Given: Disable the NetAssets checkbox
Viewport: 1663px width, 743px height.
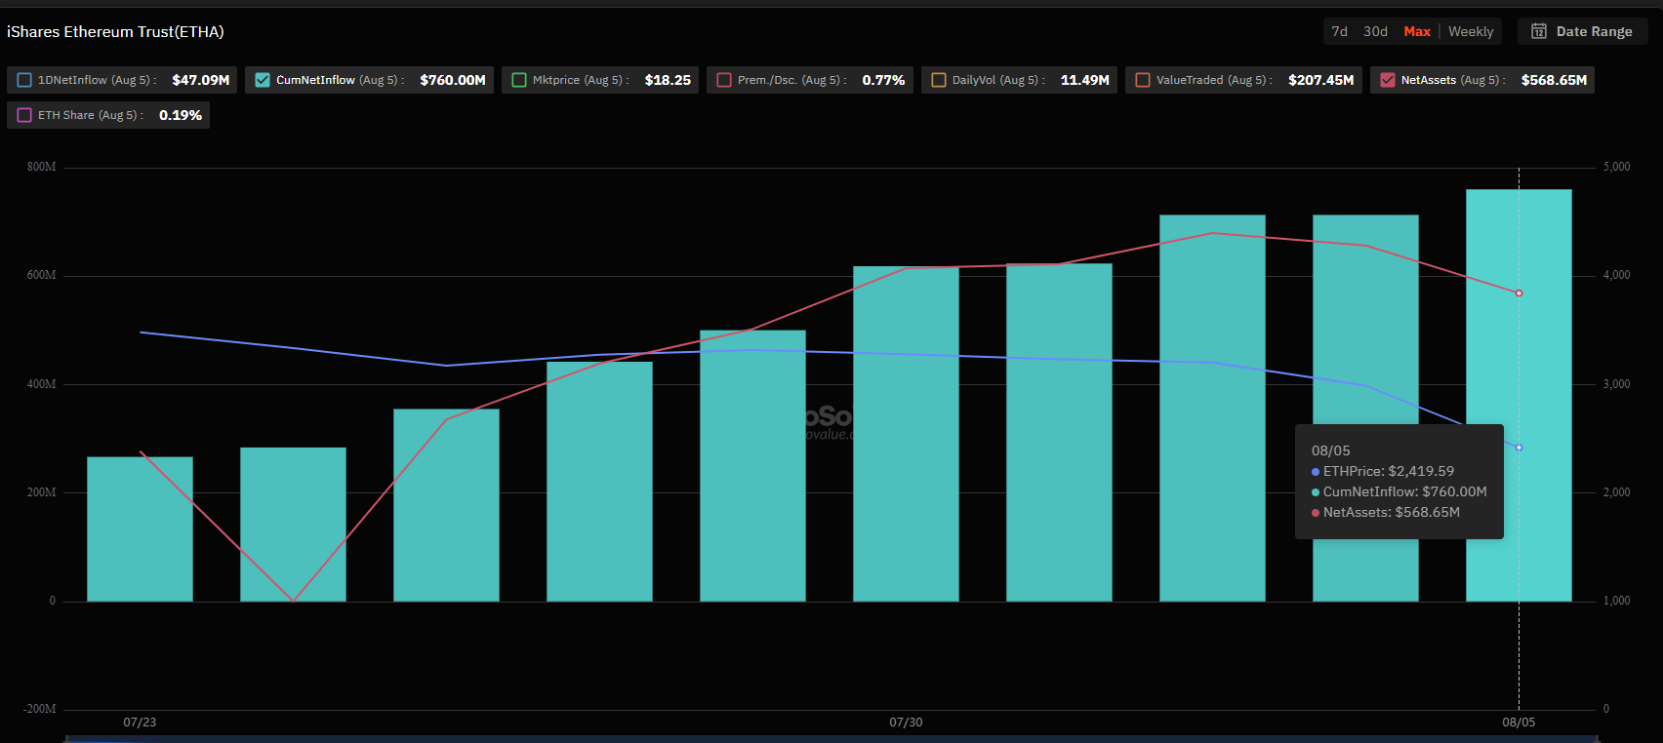Looking at the screenshot, I should coord(1388,80).
